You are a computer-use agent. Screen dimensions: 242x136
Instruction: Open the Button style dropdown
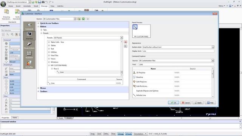pyautogui.click(x=213, y=47)
